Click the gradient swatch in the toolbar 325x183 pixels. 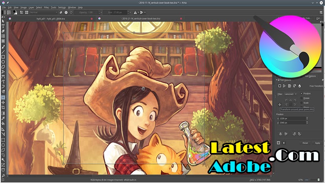click(x=4, y=13)
